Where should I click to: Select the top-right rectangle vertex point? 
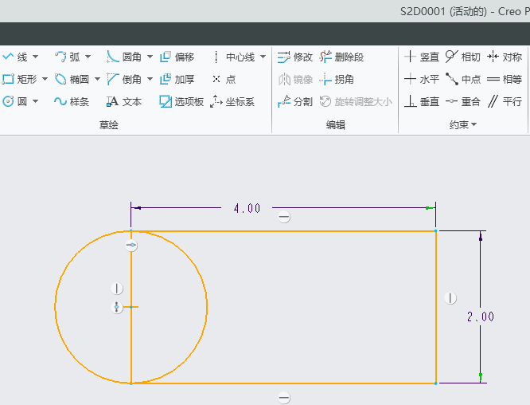point(436,231)
